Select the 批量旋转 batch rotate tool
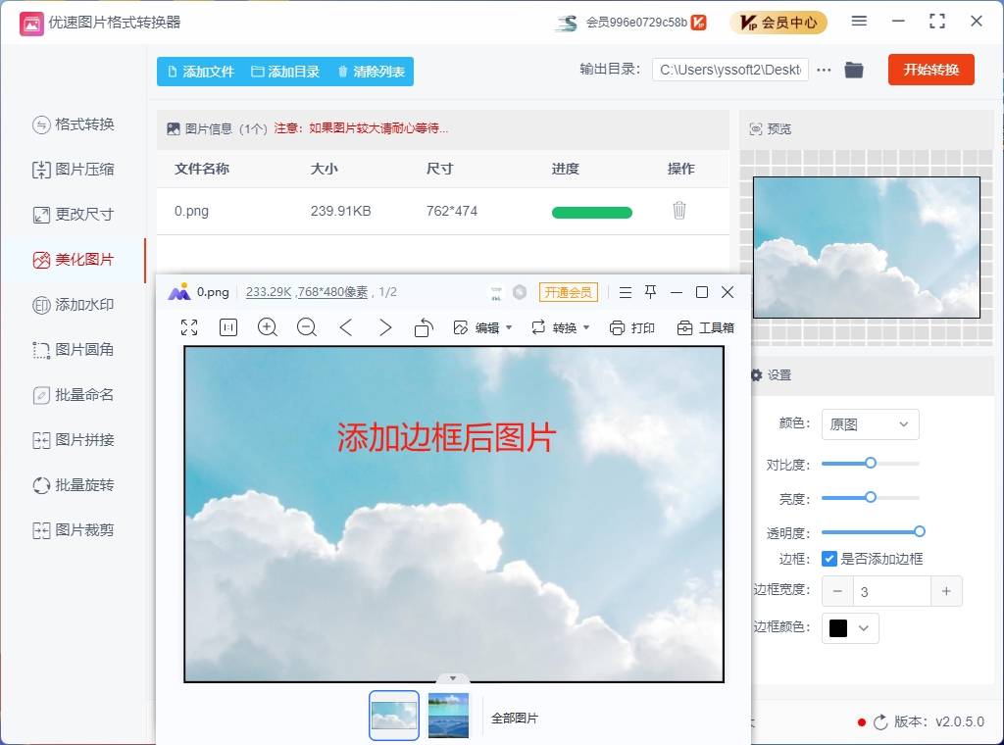Image resolution: width=1004 pixels, height=745 pixels. coord(74,485)
